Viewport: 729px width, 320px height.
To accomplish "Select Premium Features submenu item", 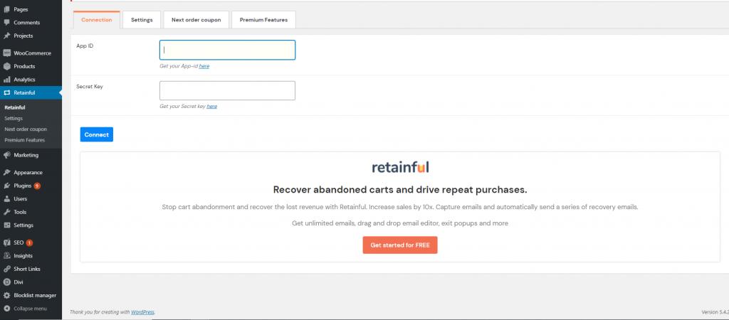I will [25, 140].
